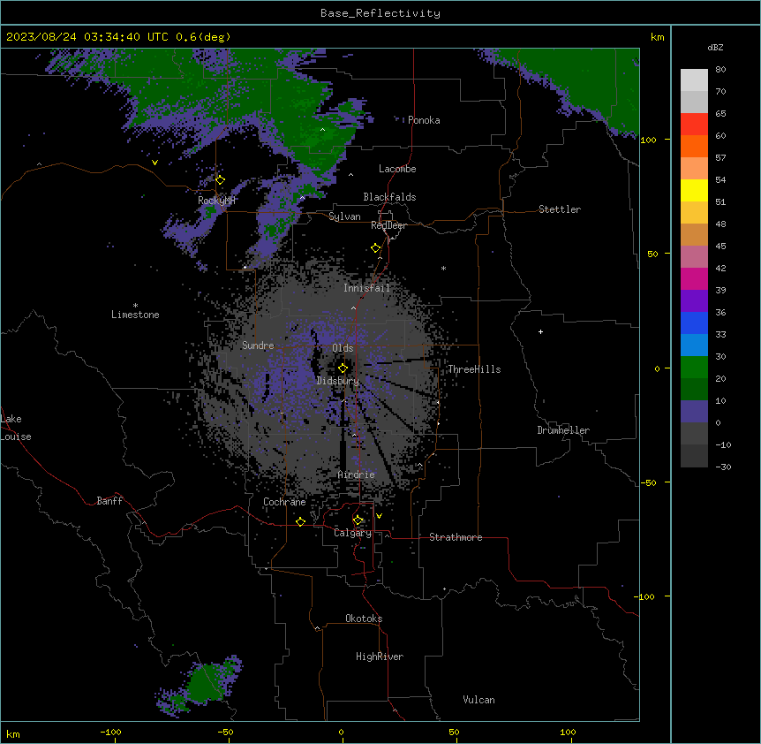Click the dBZ legend heading

715,47
